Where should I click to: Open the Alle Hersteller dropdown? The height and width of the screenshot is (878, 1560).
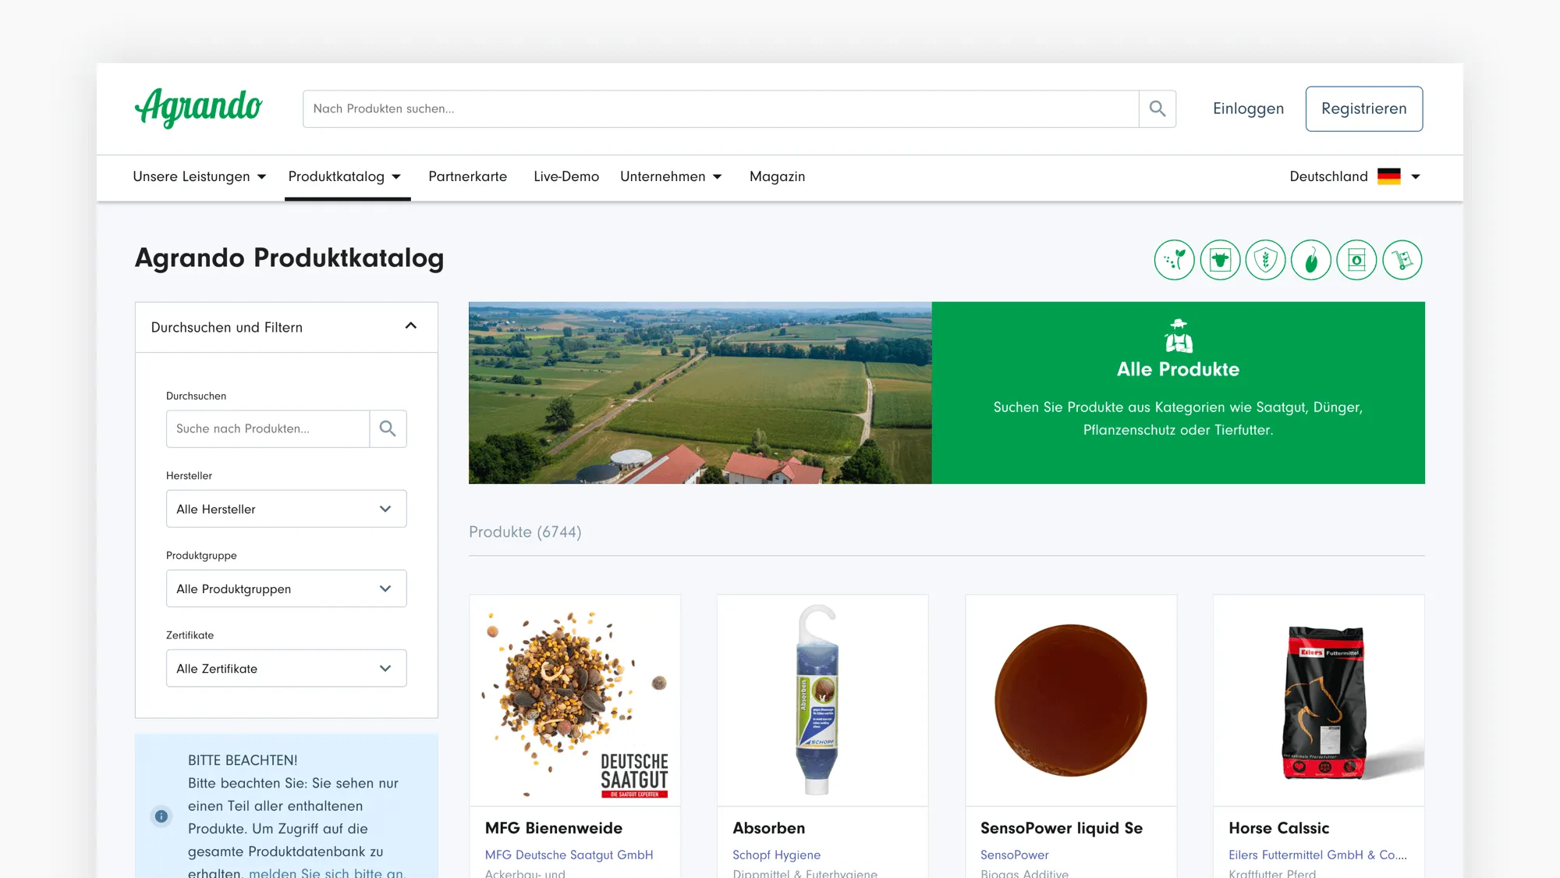click(x=286, y=509)
